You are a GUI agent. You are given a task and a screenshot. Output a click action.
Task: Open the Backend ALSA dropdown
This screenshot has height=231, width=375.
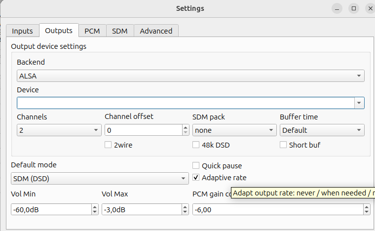190,76
